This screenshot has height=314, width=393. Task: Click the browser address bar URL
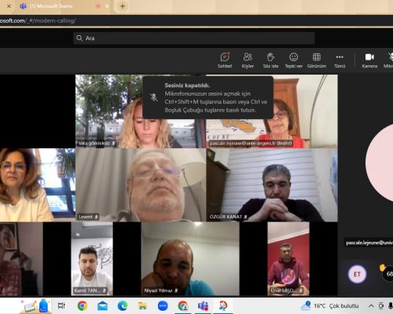[x=38, y=20]
